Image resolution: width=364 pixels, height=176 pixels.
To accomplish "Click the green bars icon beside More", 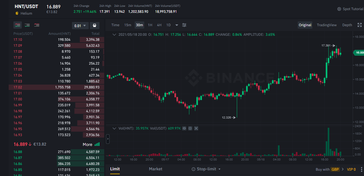I will [x=97, y=144].
